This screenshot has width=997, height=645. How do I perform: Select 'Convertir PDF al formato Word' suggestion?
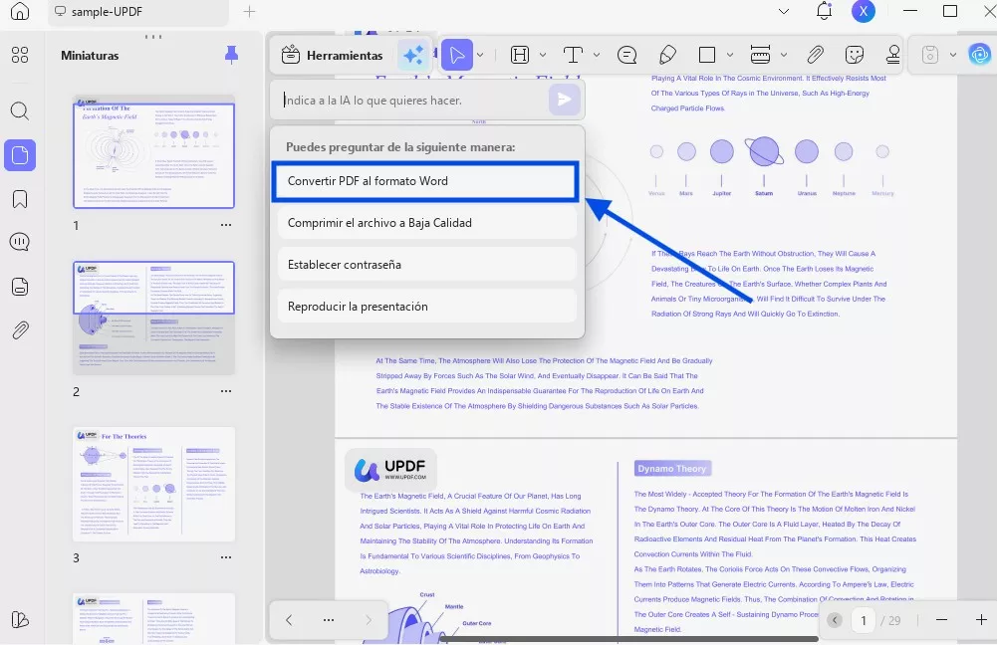click(x=425, y=182)
